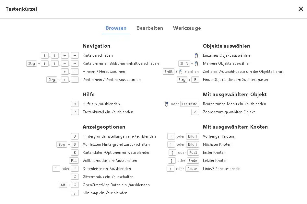Close the Tastenkürzel dialog

(301, 9)
